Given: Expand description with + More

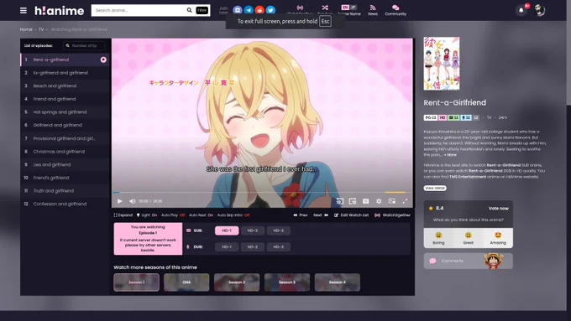Looking at the screenshot, I should tap(450, 155).
